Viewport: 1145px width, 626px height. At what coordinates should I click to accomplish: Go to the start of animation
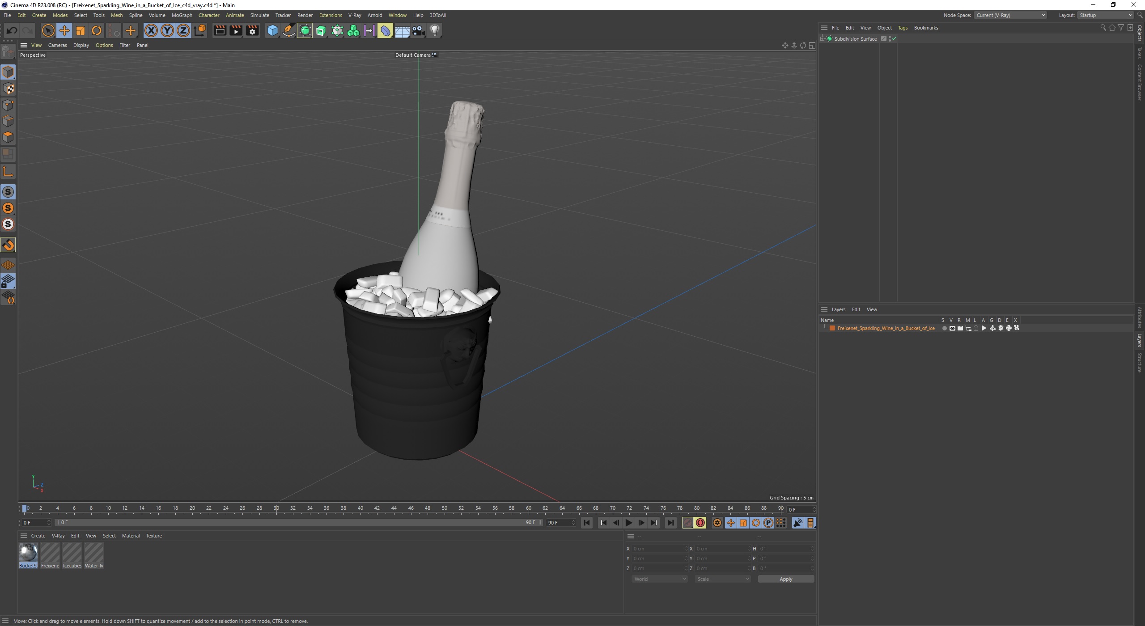click(x=587, y=523)
